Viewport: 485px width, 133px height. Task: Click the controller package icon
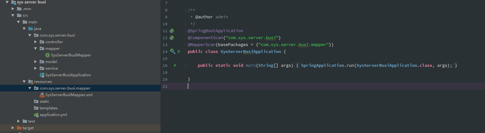click(42, 42)
